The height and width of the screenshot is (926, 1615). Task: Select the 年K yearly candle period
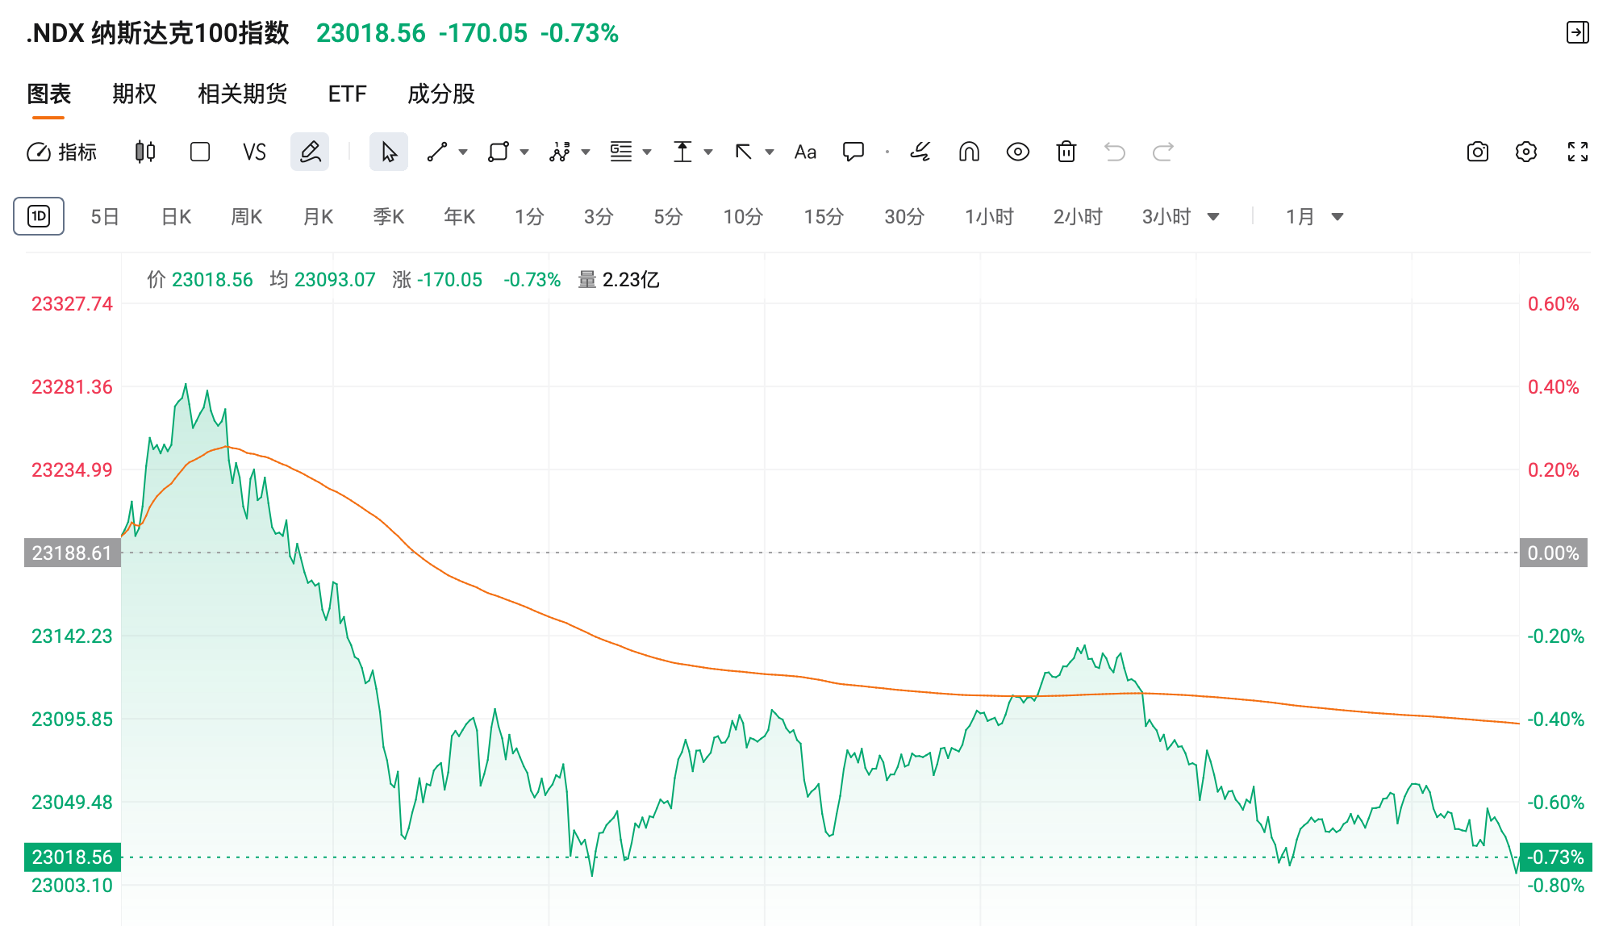tap(460, 217)
